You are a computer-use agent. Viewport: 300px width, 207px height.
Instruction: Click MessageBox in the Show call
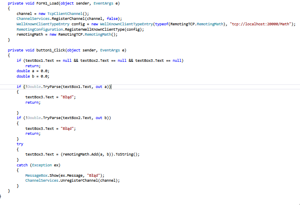[x=36, y=175]
